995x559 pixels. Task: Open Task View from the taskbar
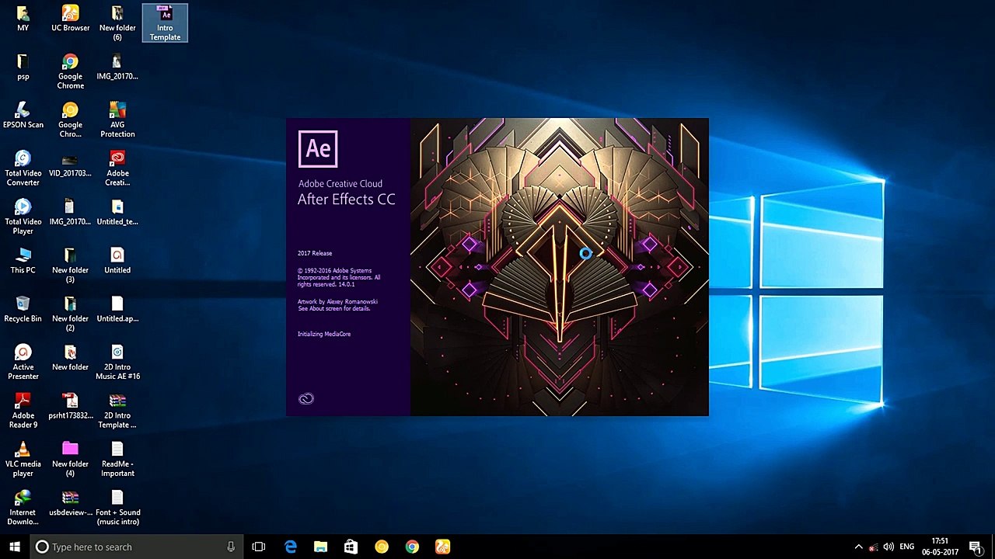click(259, 547)
